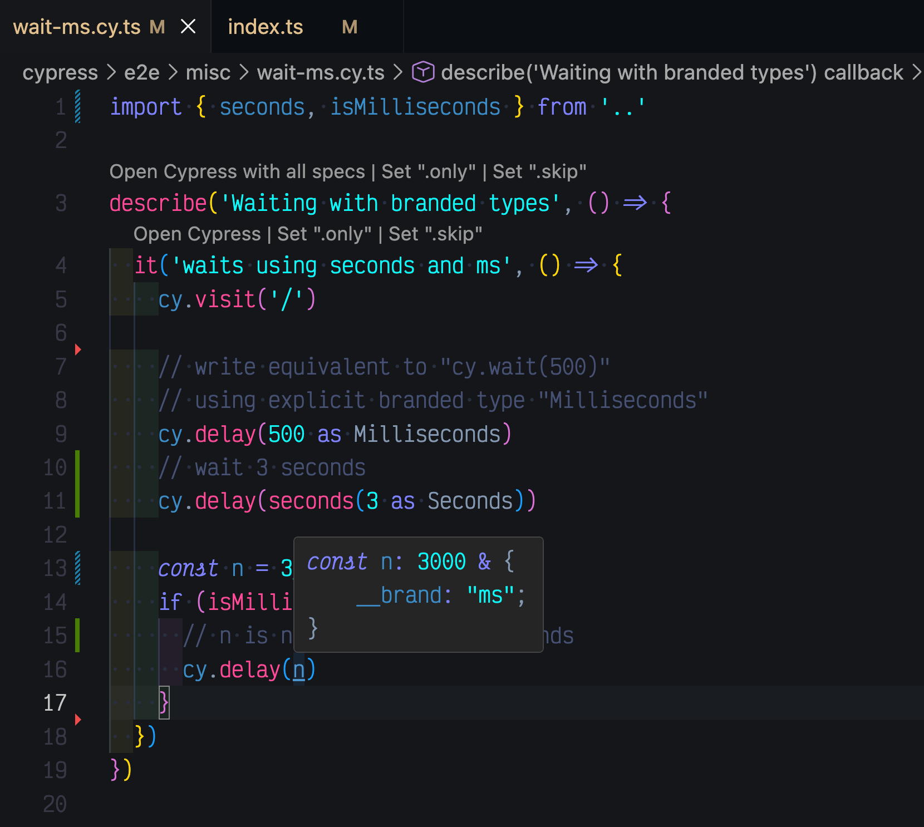Click the describe callback symbol cube icon
The height and width of the screenshot is (827, 924).
coord(423,72)
